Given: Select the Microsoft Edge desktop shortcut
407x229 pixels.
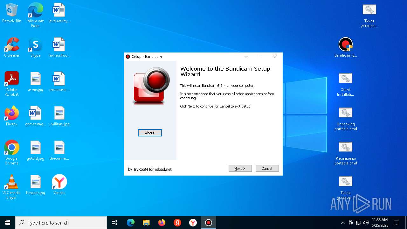Looking at the screenshot, I should (x=35, y=15).
